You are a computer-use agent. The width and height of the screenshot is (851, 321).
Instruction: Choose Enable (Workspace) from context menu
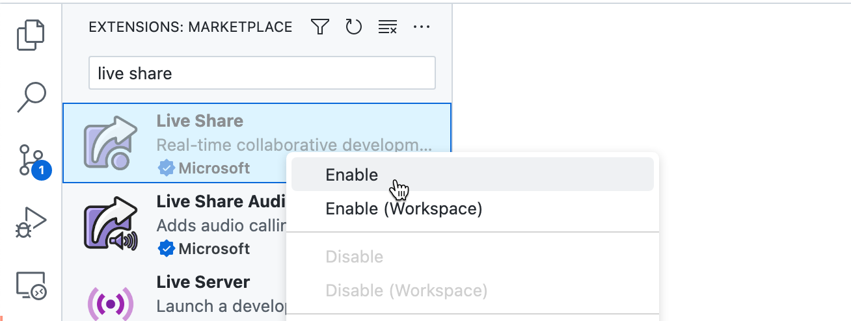403,209
